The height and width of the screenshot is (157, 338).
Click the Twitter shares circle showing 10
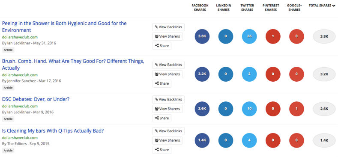pyautogui.click(x=249, y=109)
